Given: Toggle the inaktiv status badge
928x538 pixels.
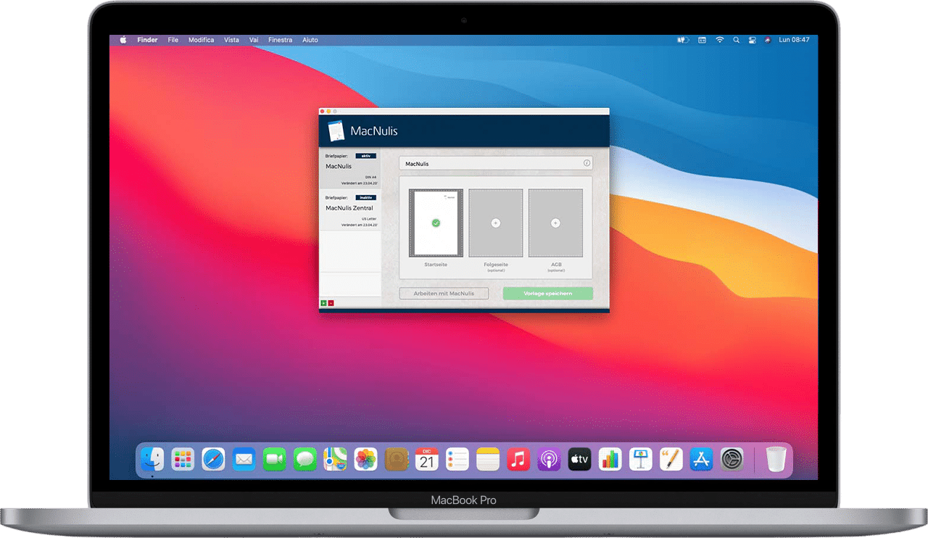Looking at the screenshot, I should click(367, 197).
